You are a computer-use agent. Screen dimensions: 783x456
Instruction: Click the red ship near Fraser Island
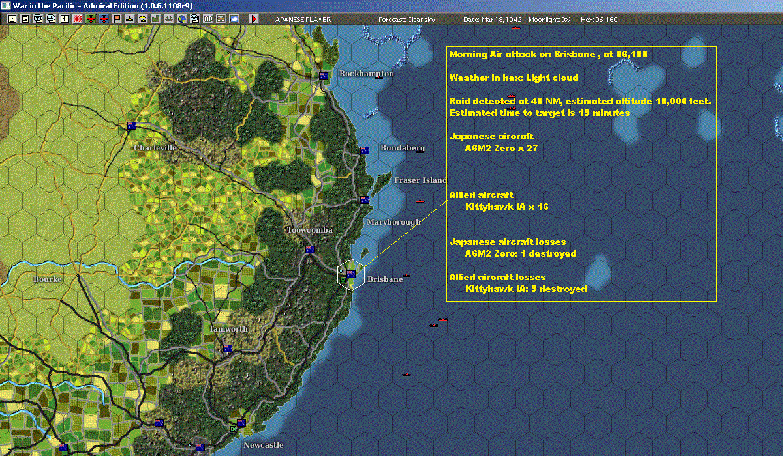click(x=420, y=201)
